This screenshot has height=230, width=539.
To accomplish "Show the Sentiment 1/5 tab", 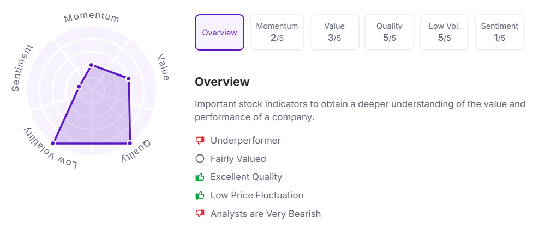I will (x=499, y=33).
